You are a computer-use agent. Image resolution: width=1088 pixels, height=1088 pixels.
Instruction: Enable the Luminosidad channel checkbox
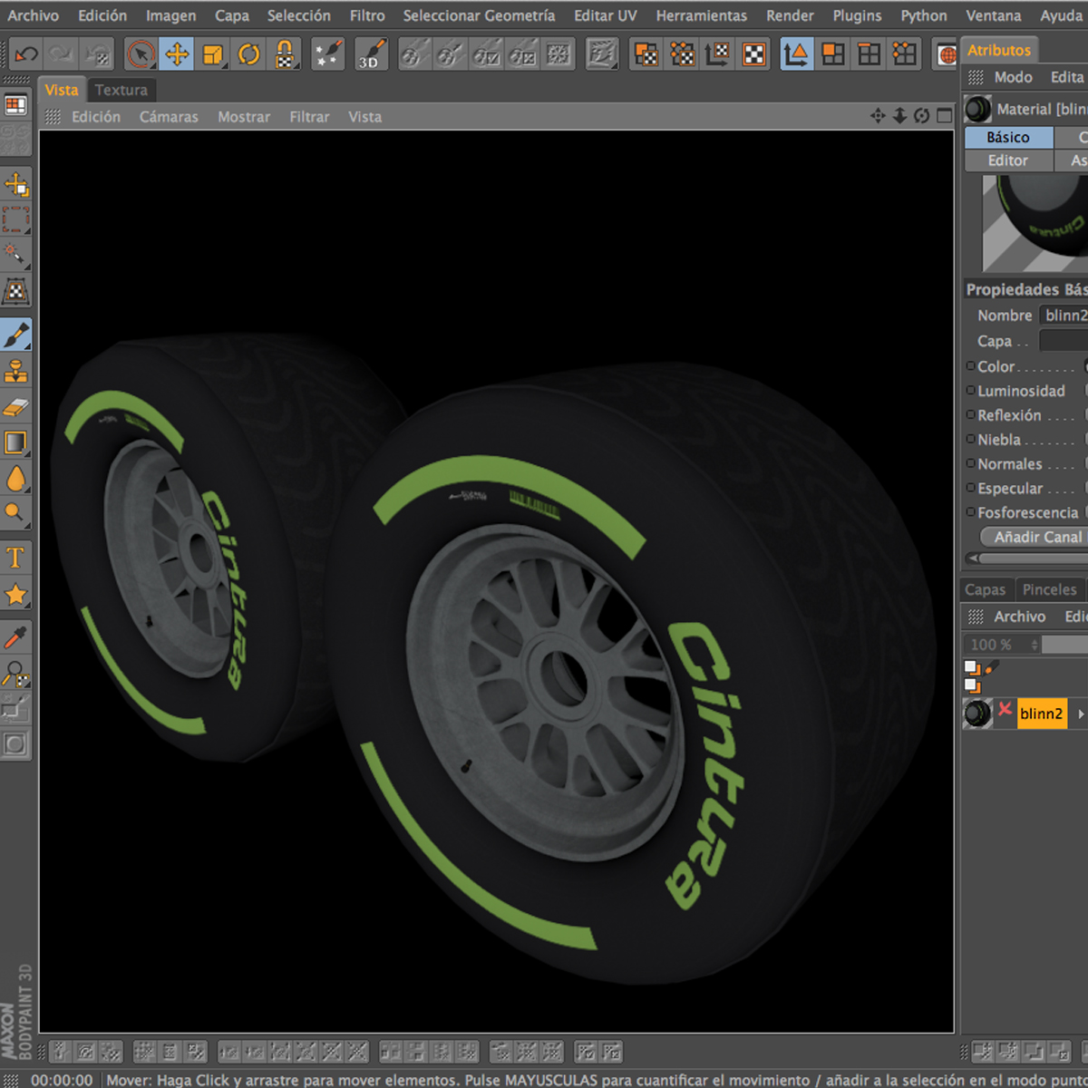pyautogui.click(x=971, y=391)
